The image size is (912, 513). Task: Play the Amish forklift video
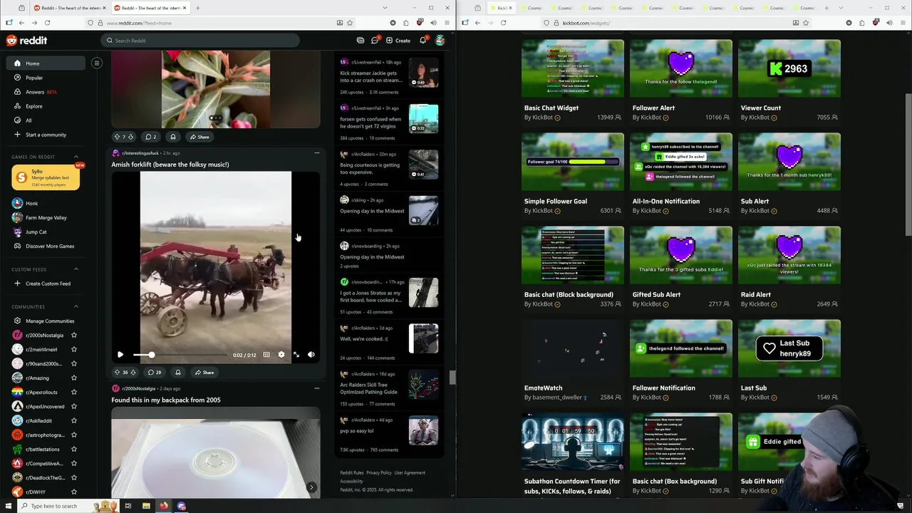pyautogui.click(x=120, y=354)
